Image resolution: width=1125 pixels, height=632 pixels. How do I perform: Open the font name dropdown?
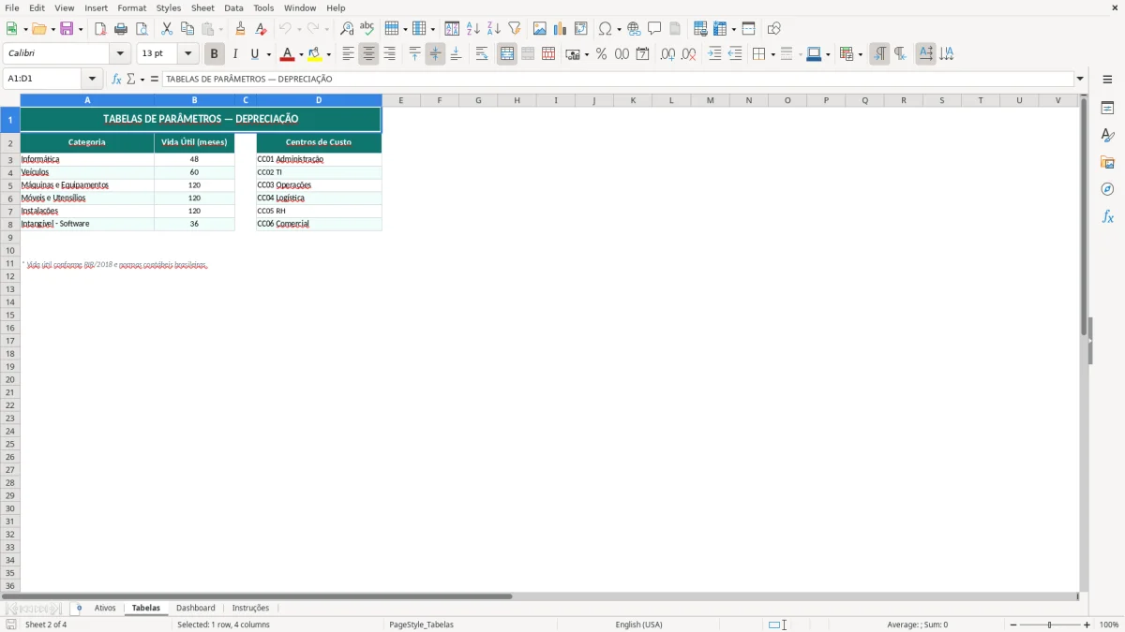(x=120, y=53)
